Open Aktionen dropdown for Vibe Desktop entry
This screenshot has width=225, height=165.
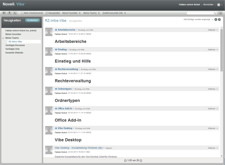coord(213,128)
